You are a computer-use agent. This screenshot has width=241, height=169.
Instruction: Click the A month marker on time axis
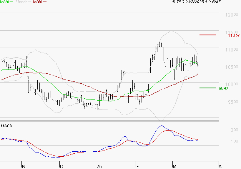(x=220, y=167)
